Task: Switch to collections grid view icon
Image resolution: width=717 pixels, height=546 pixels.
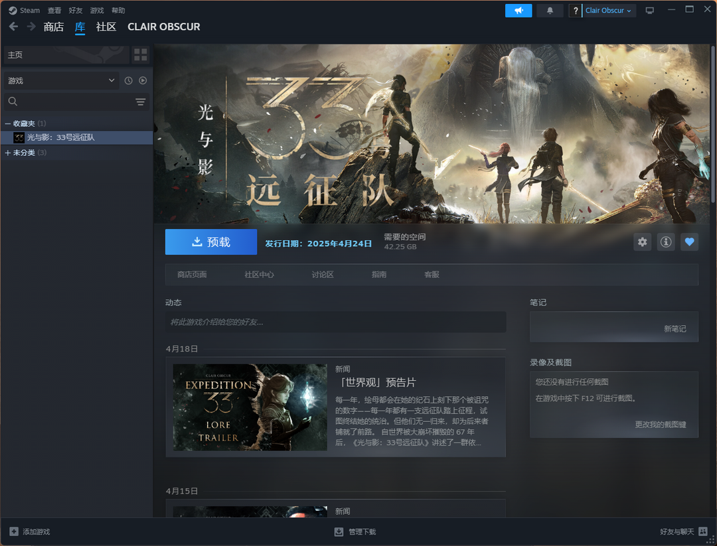Action: (141, 55)
